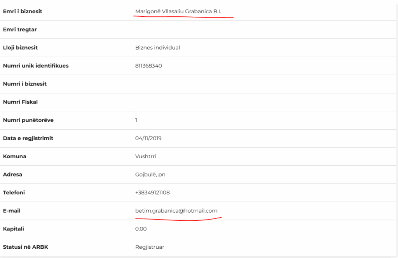
Task: Select the Numri Fiskal label
Action: coord(20,102)
